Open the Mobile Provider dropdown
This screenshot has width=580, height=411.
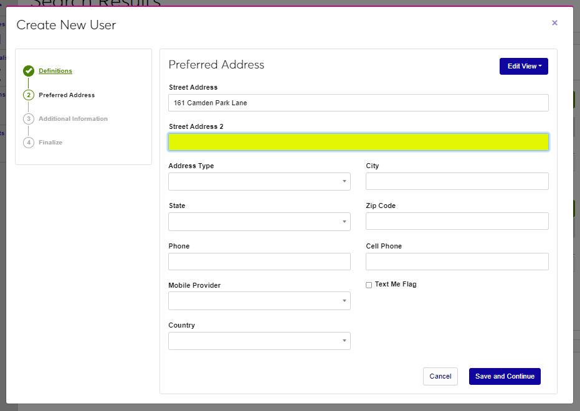click(259, 301)
